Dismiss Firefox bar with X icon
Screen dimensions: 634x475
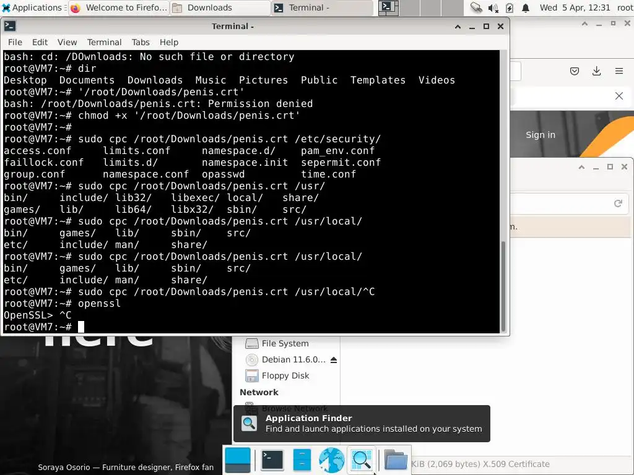[x=619, y=96]
